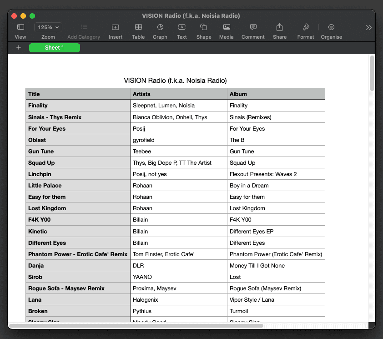Click the Finality title cell
The width and height of the screenshot is (383, 339).
click(78, 106)
